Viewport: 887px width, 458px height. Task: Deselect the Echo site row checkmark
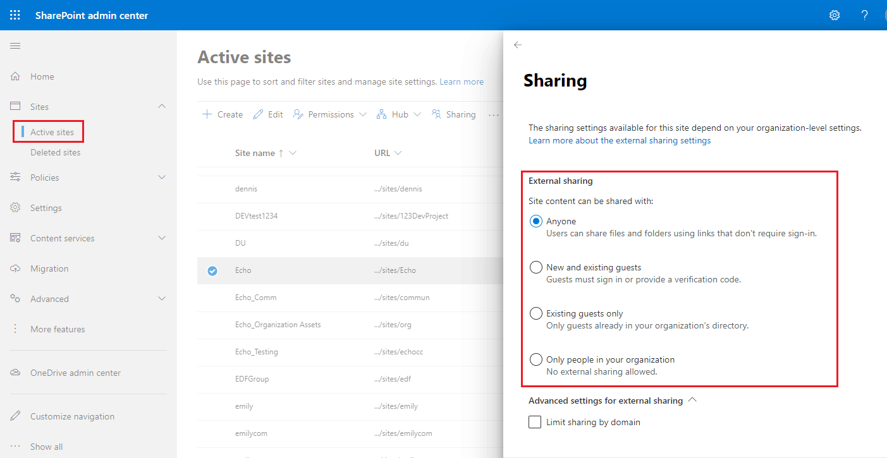212,270
